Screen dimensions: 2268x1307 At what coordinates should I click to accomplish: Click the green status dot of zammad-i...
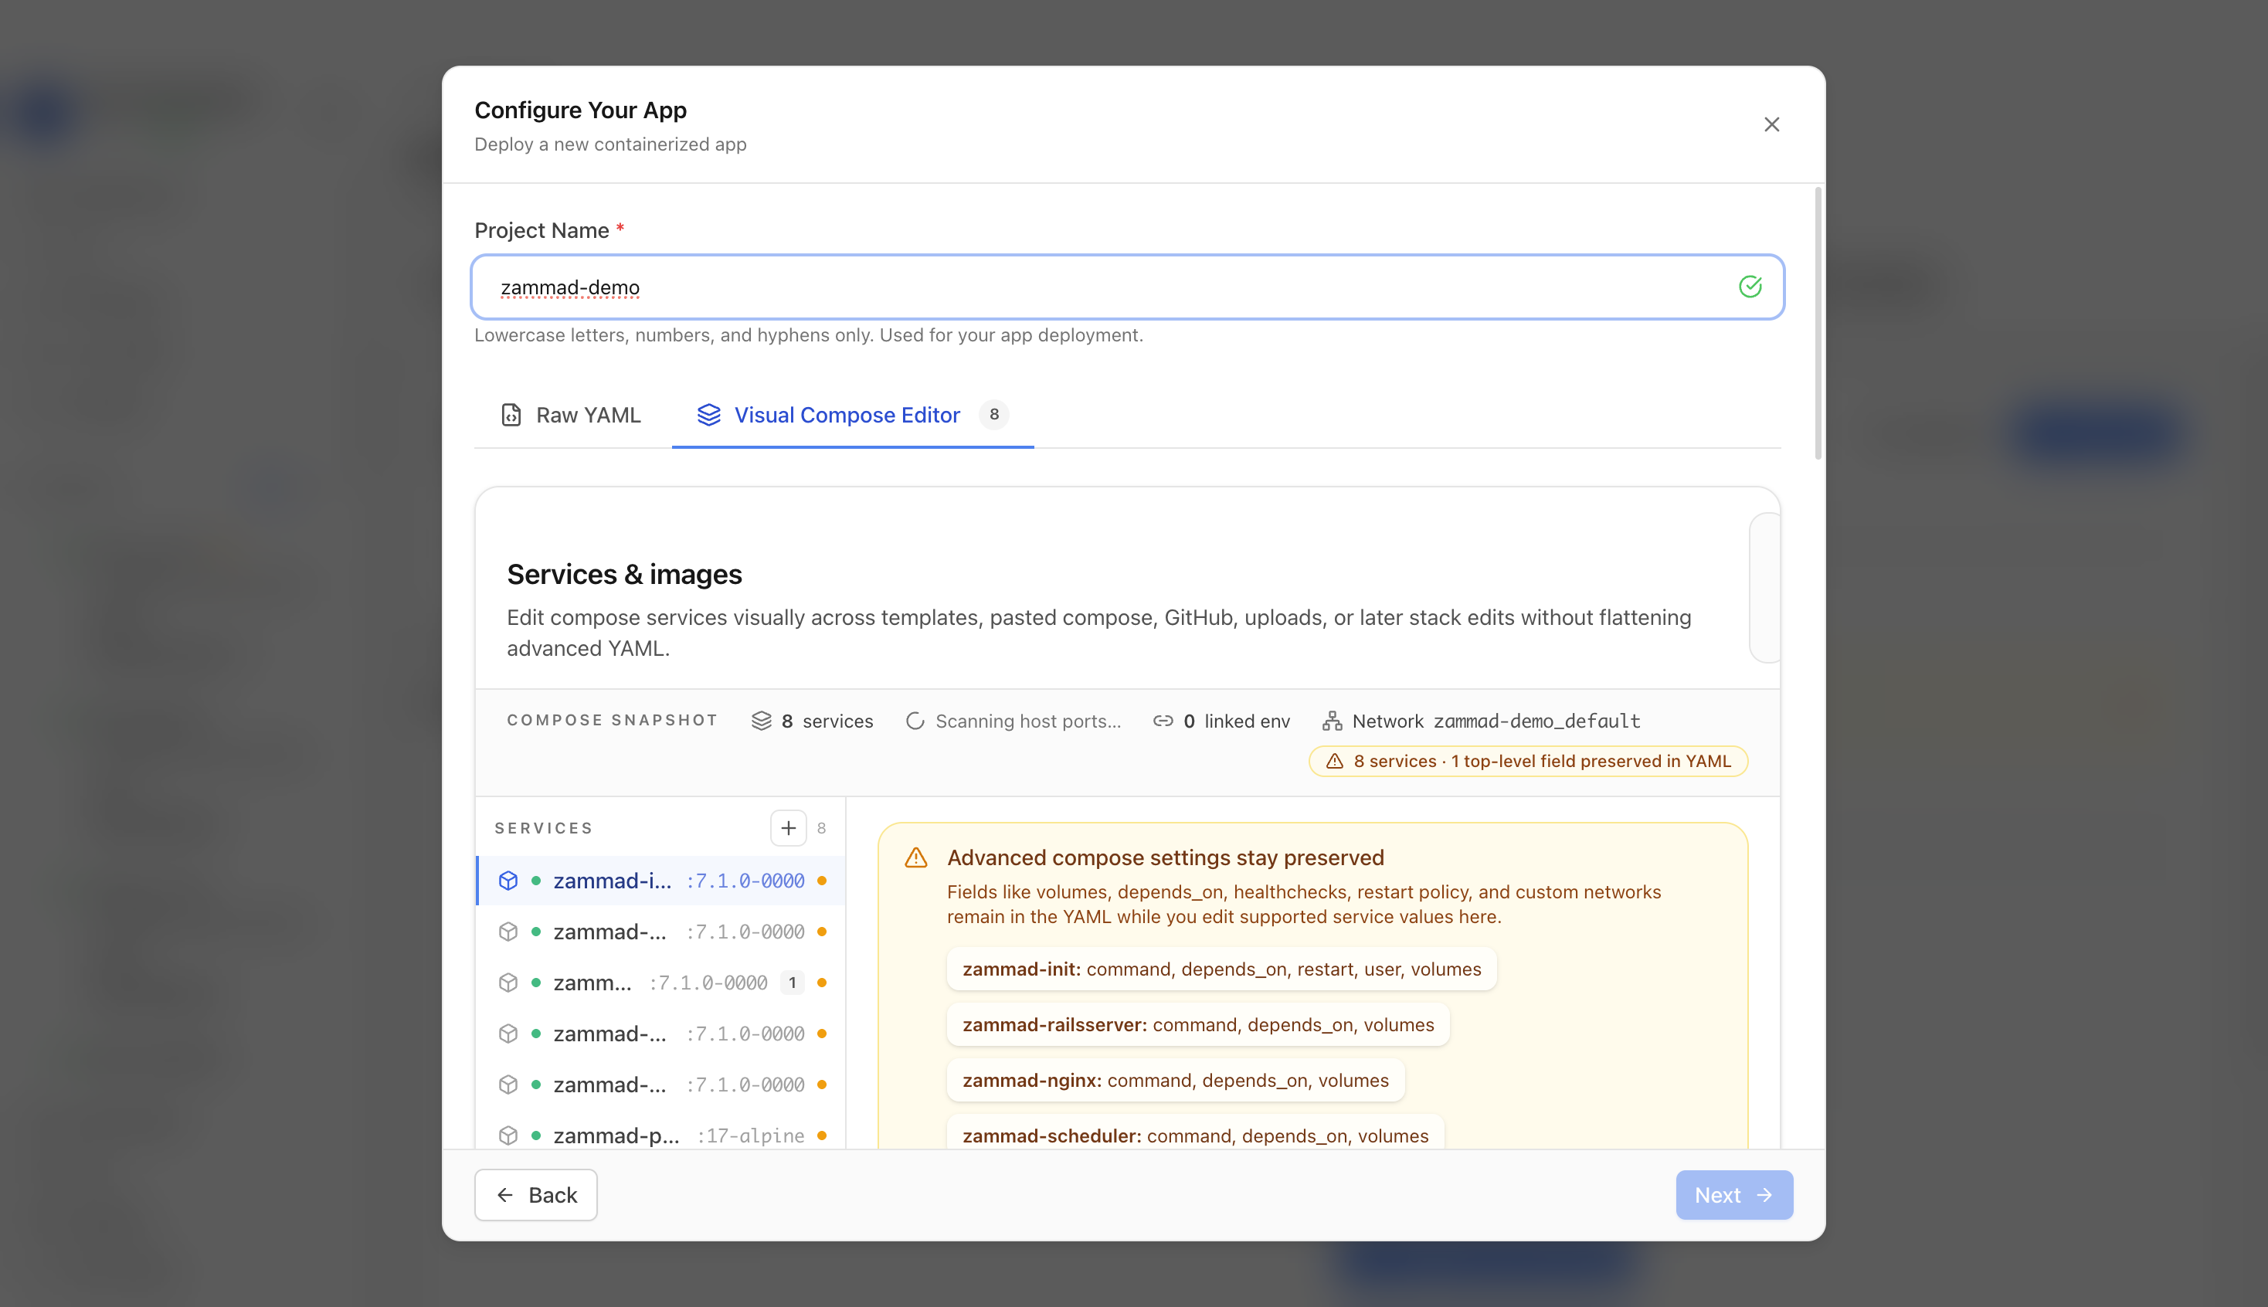536,881
